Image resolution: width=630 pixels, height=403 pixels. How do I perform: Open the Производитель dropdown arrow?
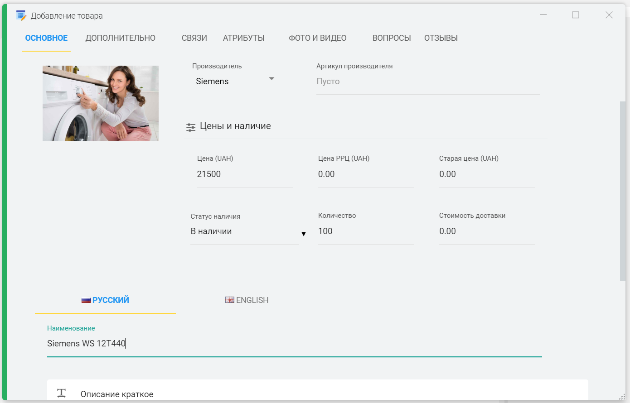[x=271, y=79]
